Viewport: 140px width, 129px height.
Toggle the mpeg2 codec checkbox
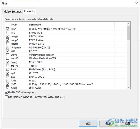(x=8, y=40)
